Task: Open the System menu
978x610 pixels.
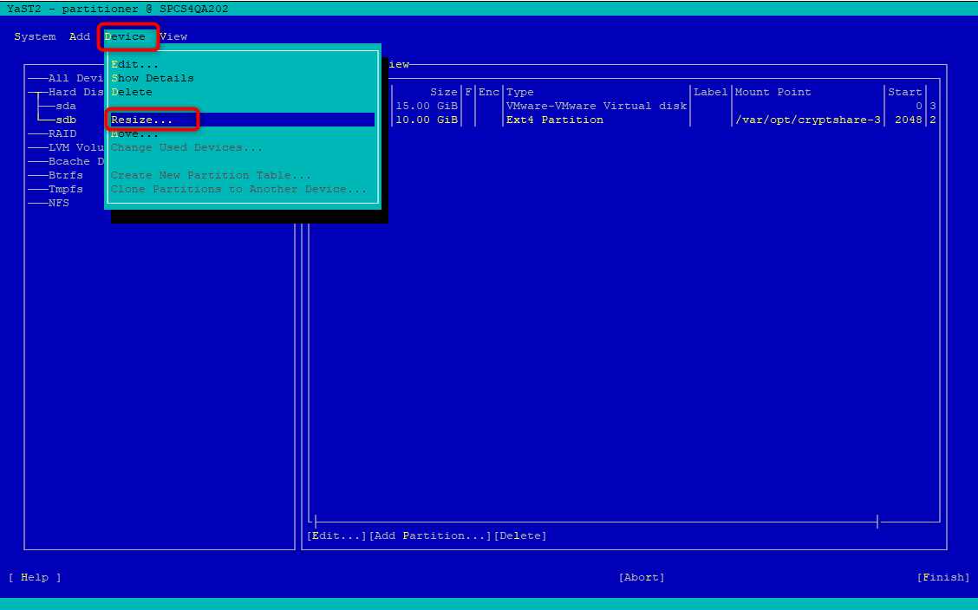Action: click(x=35, y=36)
